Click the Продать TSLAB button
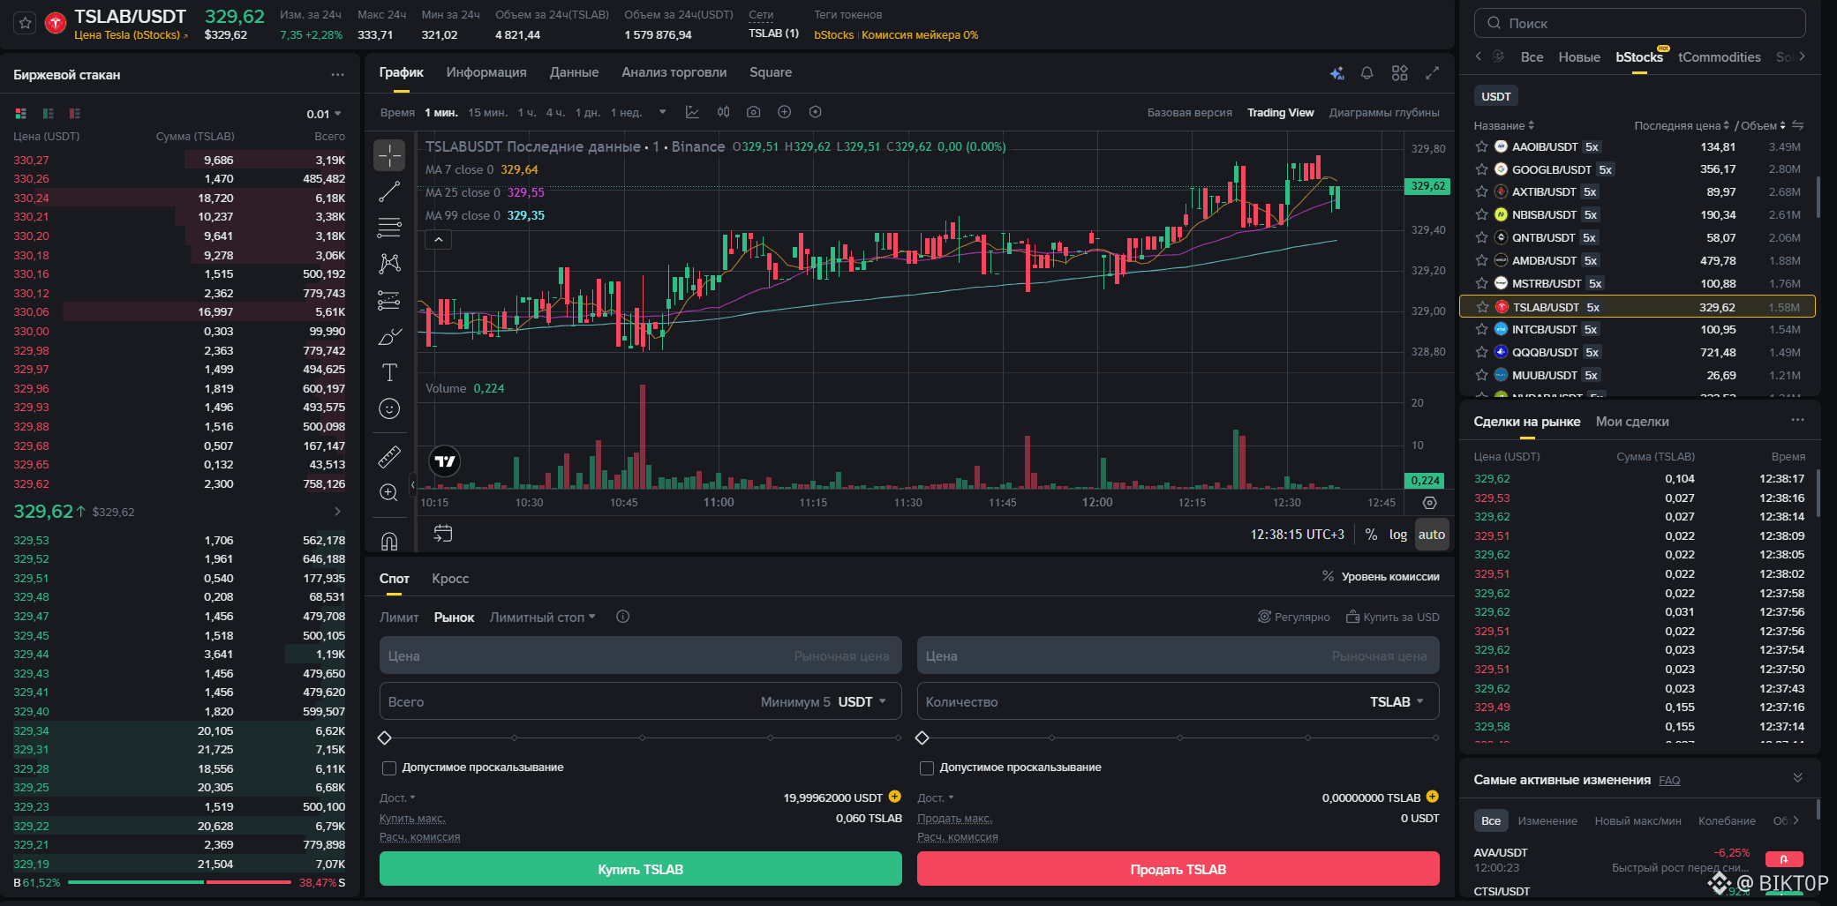 coord(1178,869)
